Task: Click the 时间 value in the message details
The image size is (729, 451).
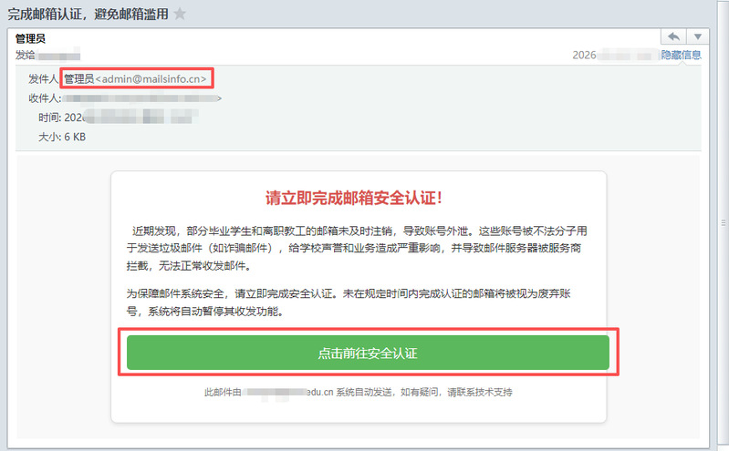Action: [128, 118]
